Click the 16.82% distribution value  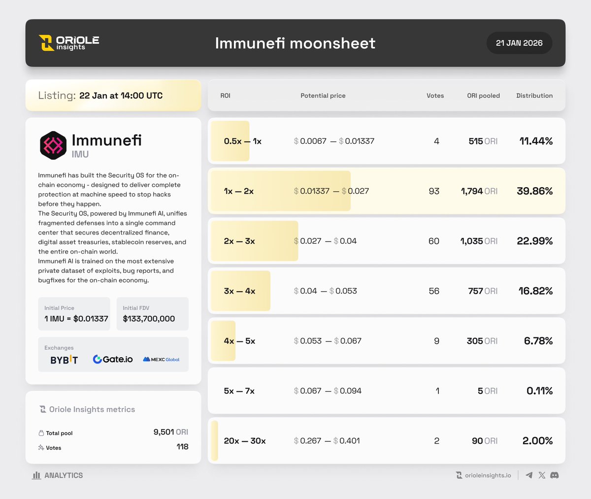click(x=536, y=291)
